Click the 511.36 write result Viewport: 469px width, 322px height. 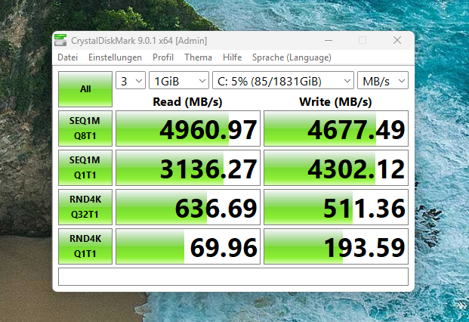tap(336, 207)
